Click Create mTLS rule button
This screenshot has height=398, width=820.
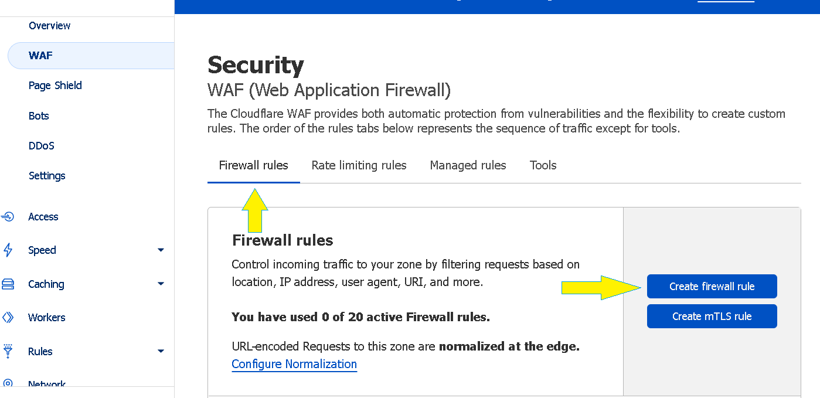pos(712,317)
